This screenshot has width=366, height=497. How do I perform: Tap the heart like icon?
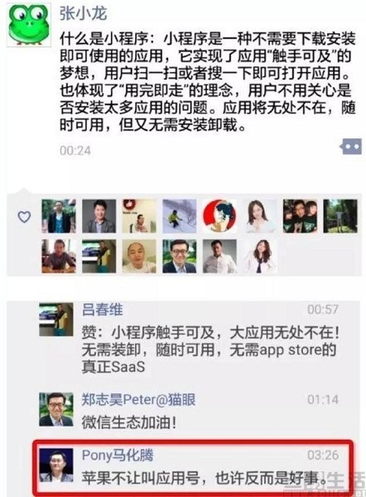[x=24, y=217]
